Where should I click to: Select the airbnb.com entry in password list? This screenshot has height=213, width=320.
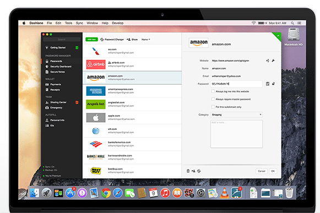pyautogui.click(x=132, y=64)
